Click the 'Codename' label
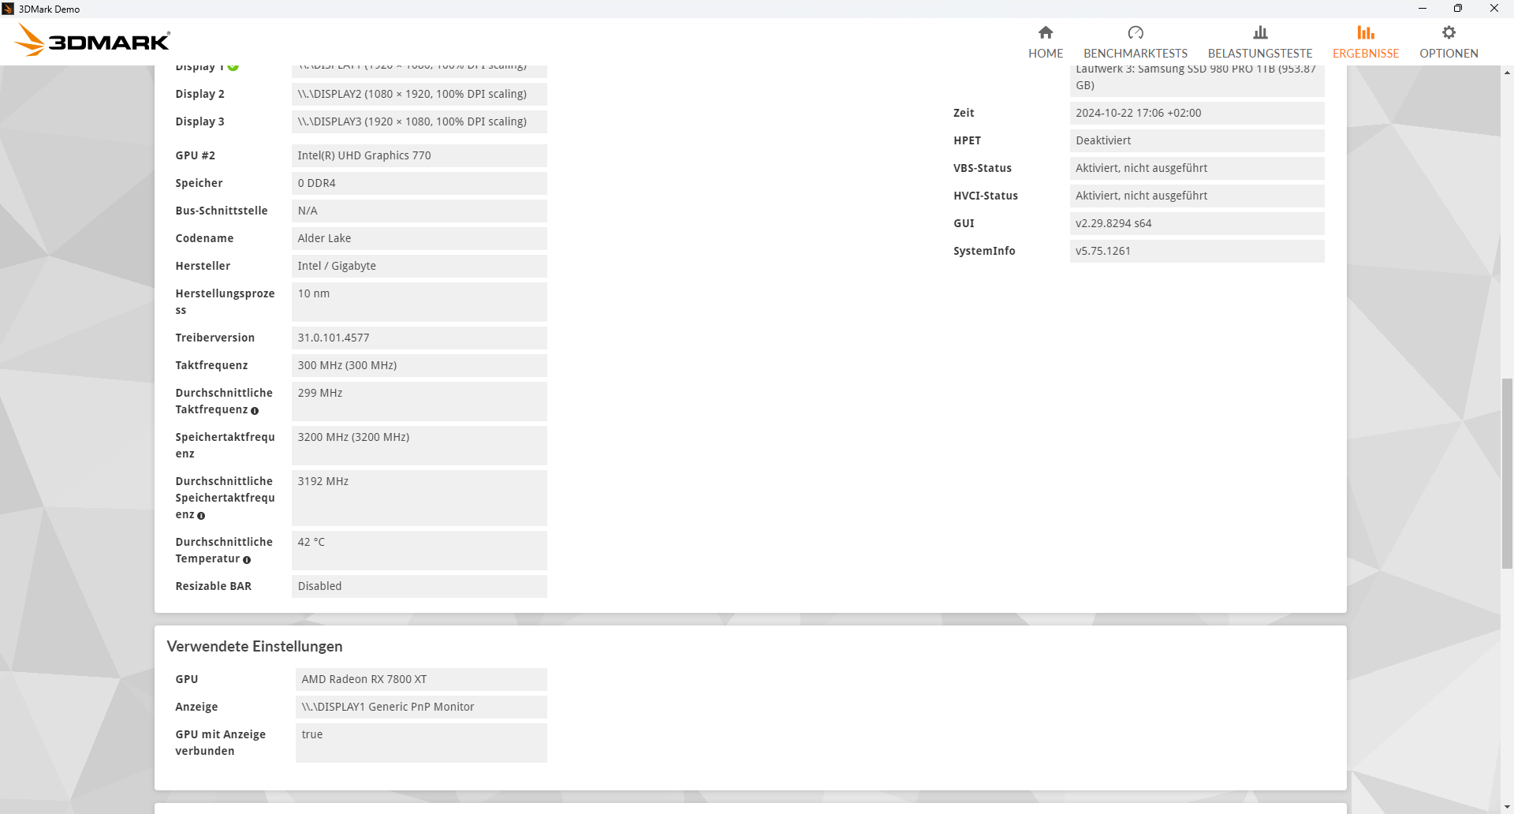 (x=204, y=238)
